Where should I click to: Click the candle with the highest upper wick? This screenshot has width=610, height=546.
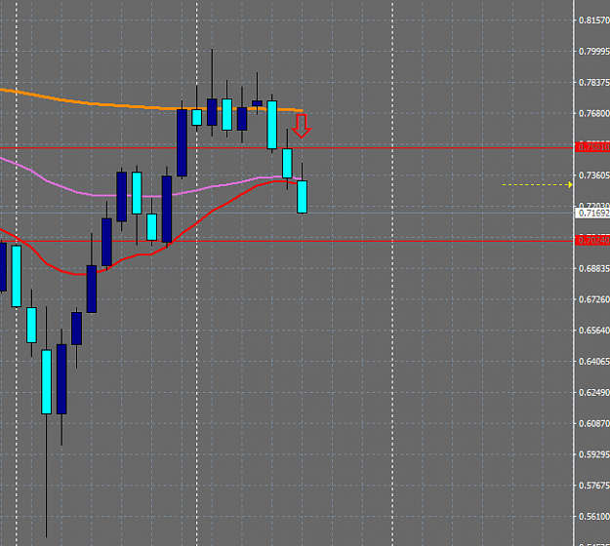[212, 112]
